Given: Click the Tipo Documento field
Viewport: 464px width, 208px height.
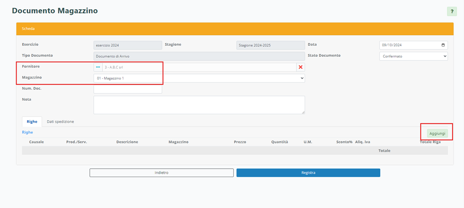Looking at the screenshot, I should click(x=199, y=56).
